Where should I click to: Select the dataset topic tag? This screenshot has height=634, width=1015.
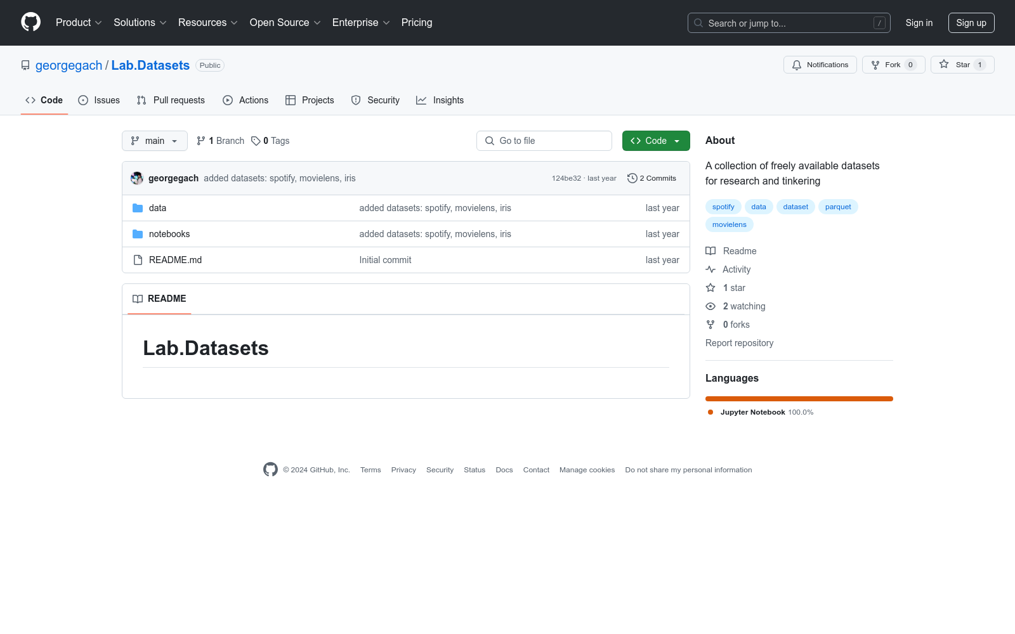796,207
